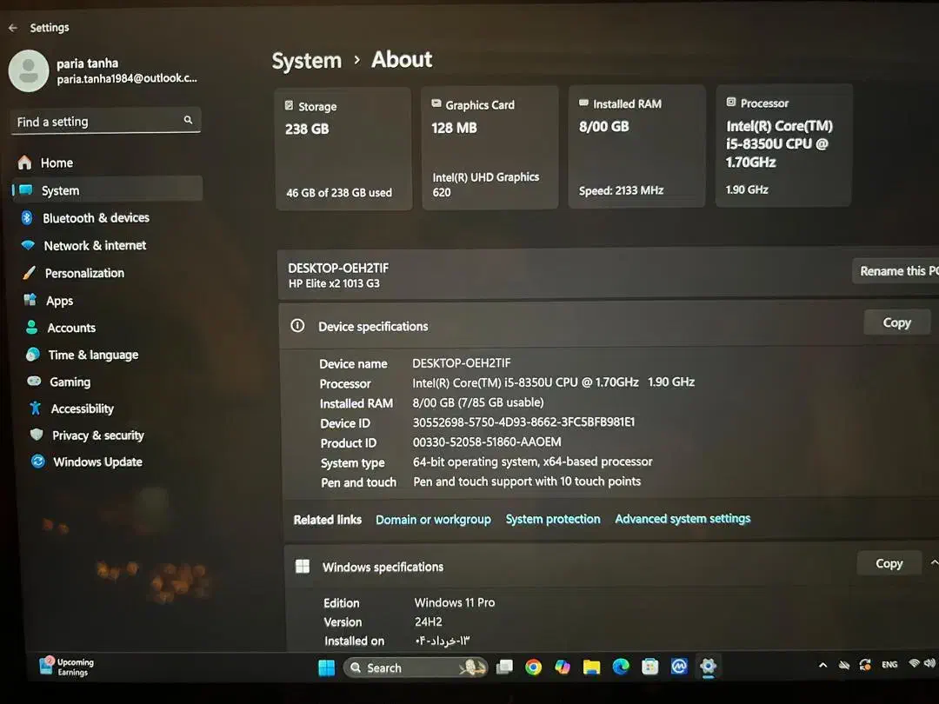Open the Advanced system settings link
This screenshot has width=939, height=704.
click(x=683, y=519)
